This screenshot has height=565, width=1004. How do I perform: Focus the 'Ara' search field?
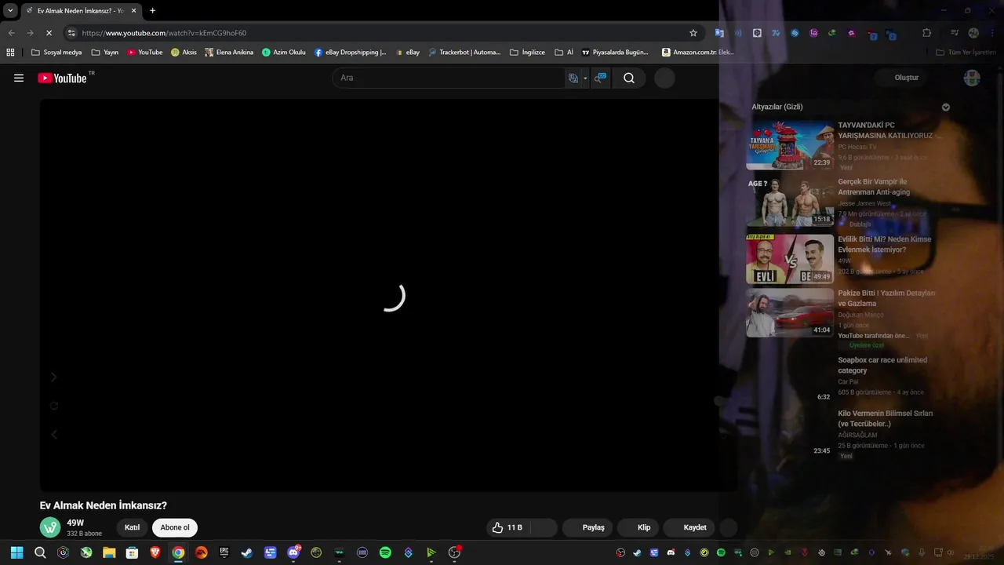pos(449,78)
